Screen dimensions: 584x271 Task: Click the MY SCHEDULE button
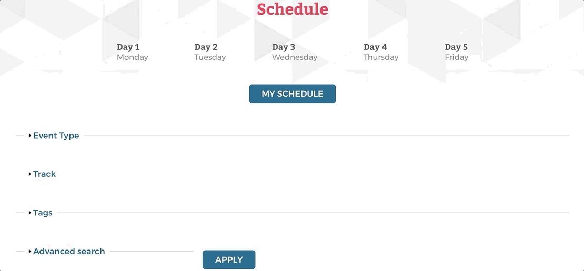[x=292, y=94]
